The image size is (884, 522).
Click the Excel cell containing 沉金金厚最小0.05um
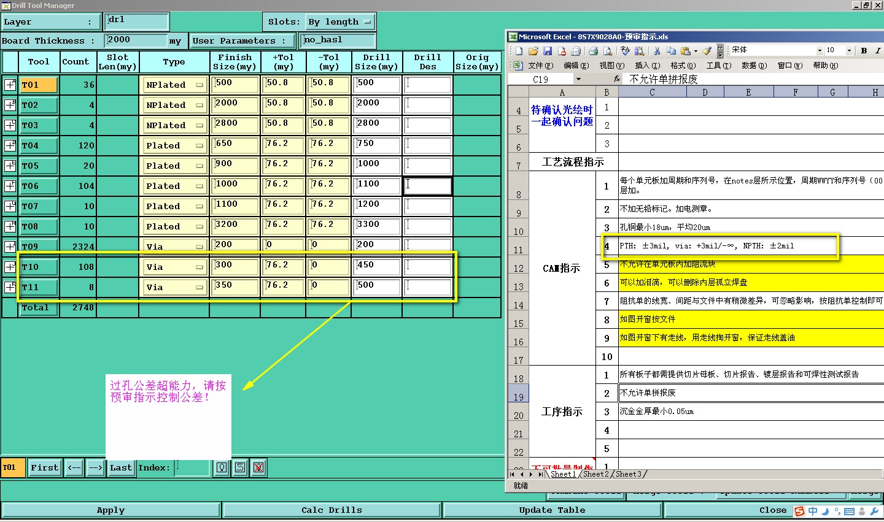click(751, 412)
